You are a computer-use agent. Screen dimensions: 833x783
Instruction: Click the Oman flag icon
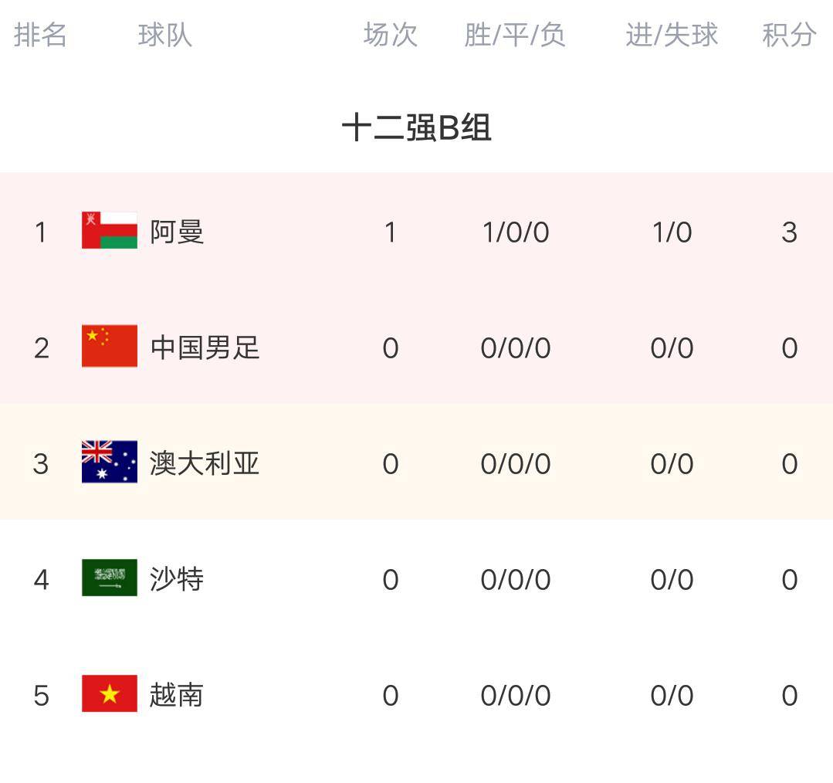click(x=110, y=230)
